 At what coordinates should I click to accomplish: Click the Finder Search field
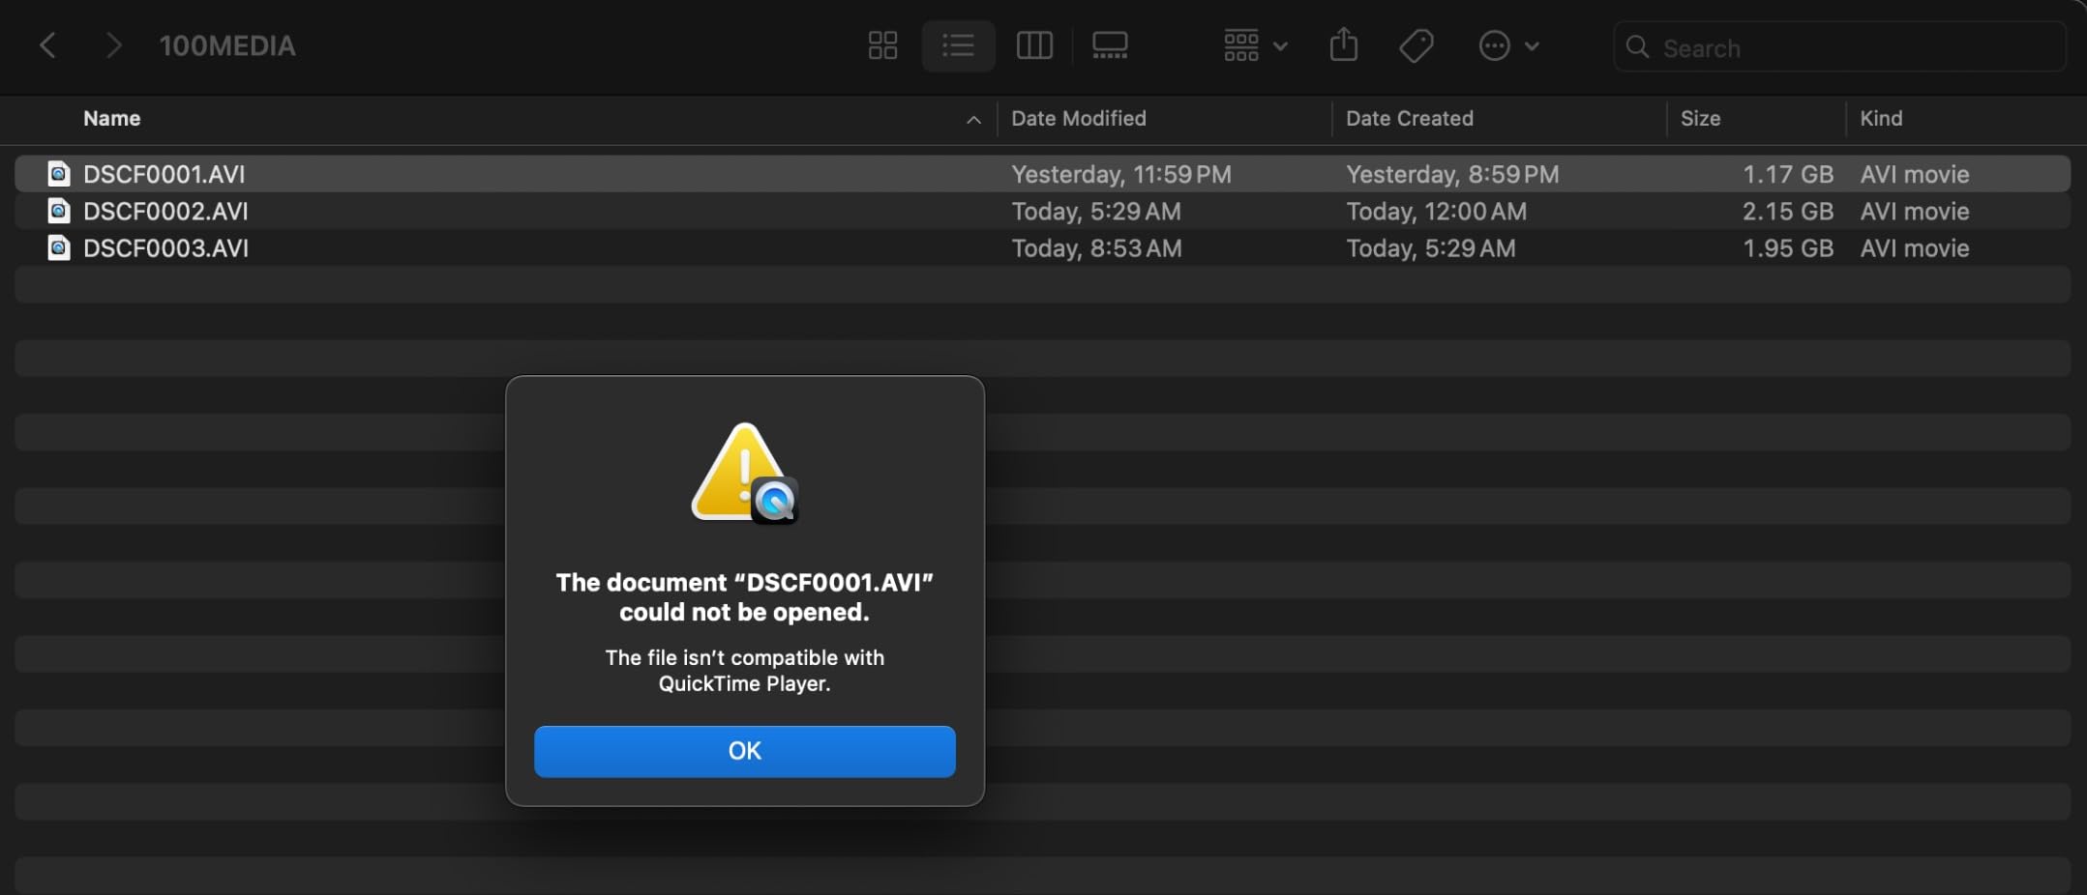tap(1840, 47)
